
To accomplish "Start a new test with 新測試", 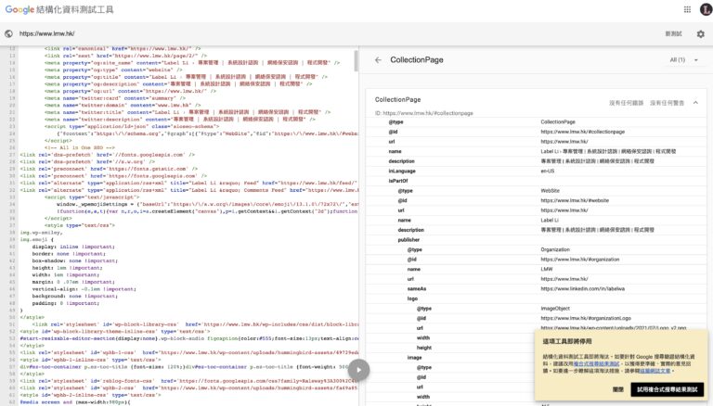I will click(673, 33).
